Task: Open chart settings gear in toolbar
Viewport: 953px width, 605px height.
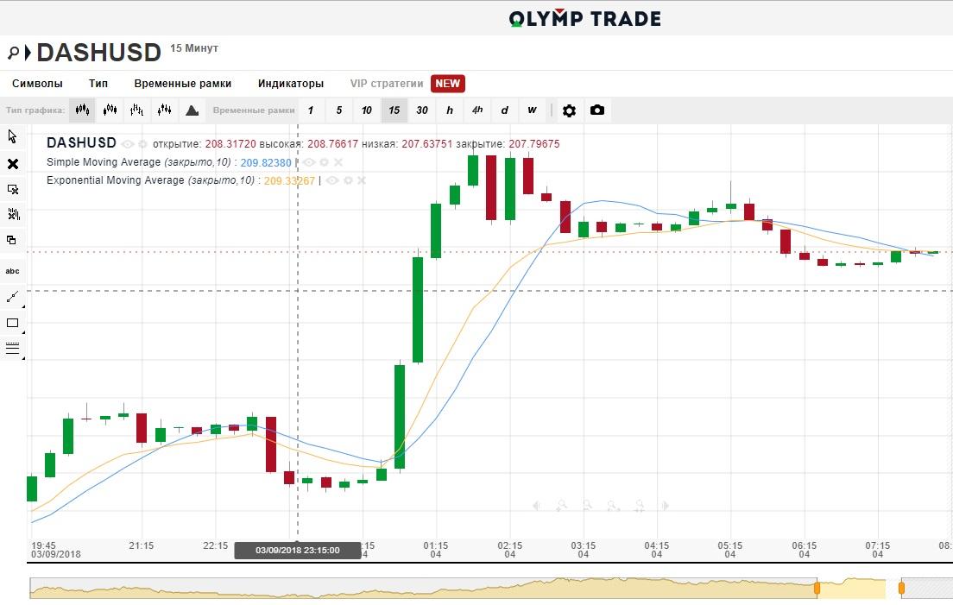Action: [569, 110]
